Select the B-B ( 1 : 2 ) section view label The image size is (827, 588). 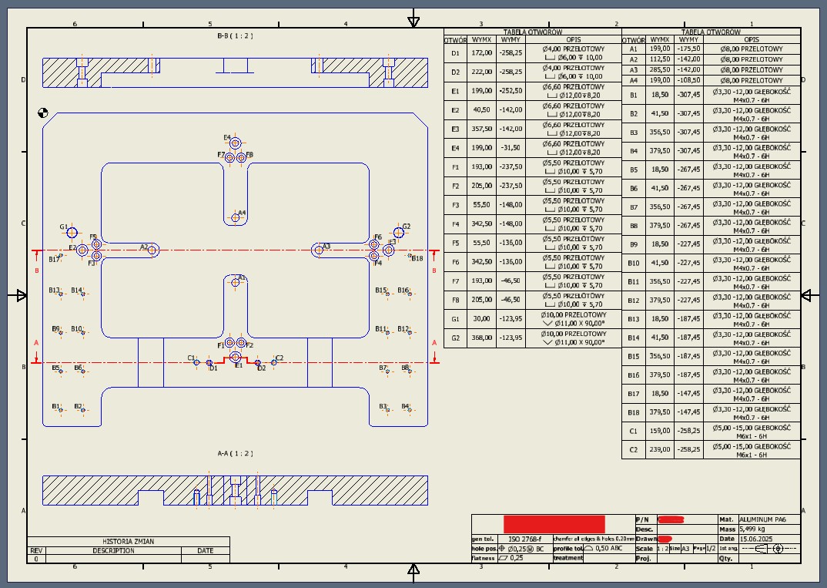click(235, 36)
